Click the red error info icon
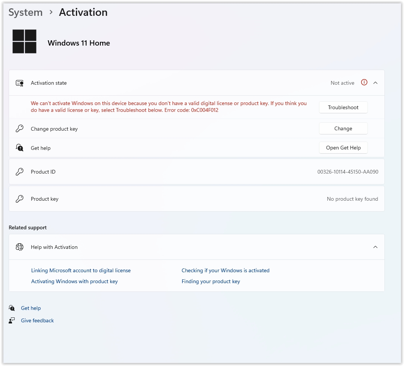This screenshot has height=366, width=404. tap(364, 82)
